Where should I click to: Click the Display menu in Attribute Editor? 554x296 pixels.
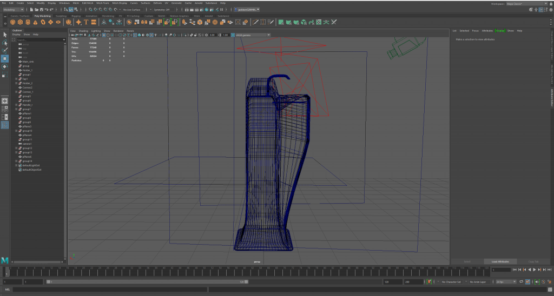pos(500,31)
